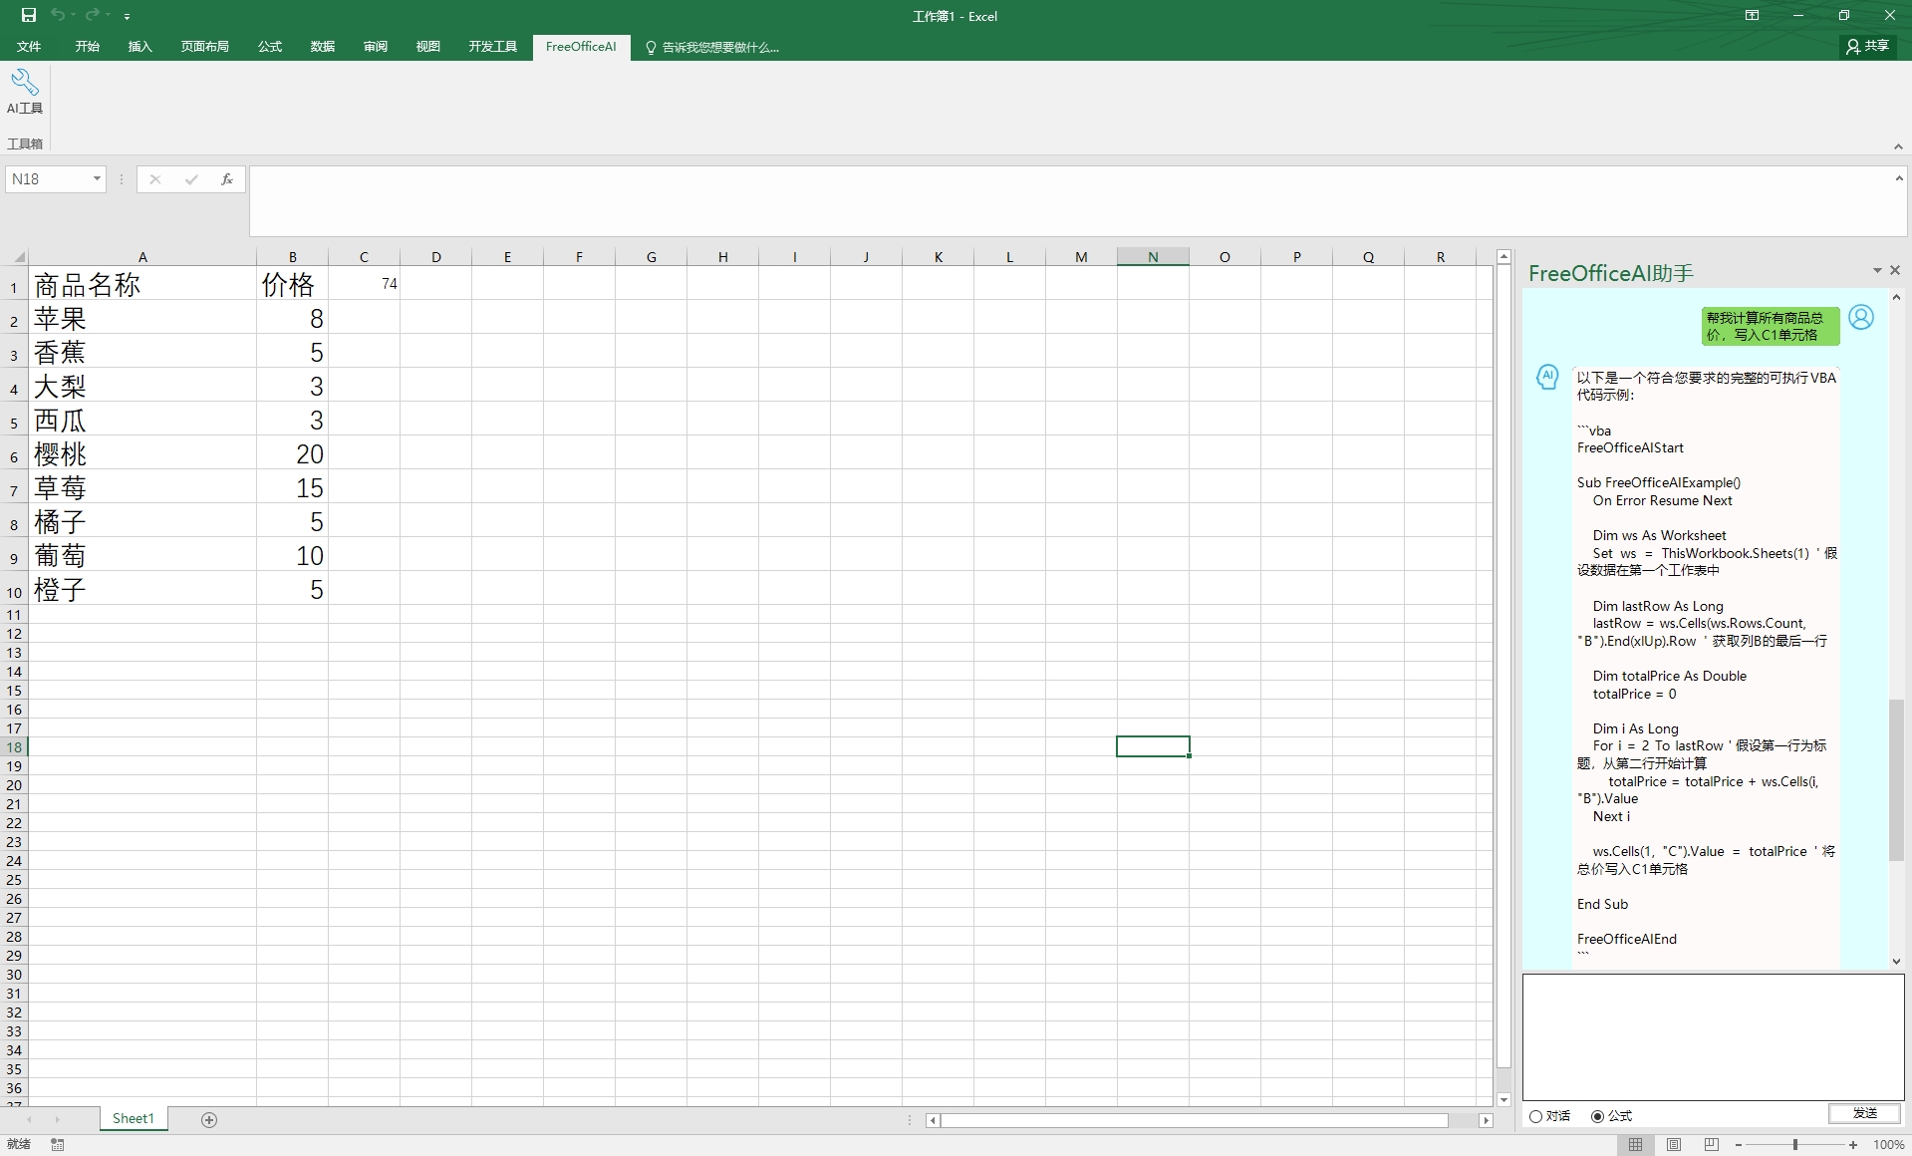Image resolution: width=1912 pixels, height=1156 pixels.
Task: Select the 对话 radio button
Action: [1536, 1116]
